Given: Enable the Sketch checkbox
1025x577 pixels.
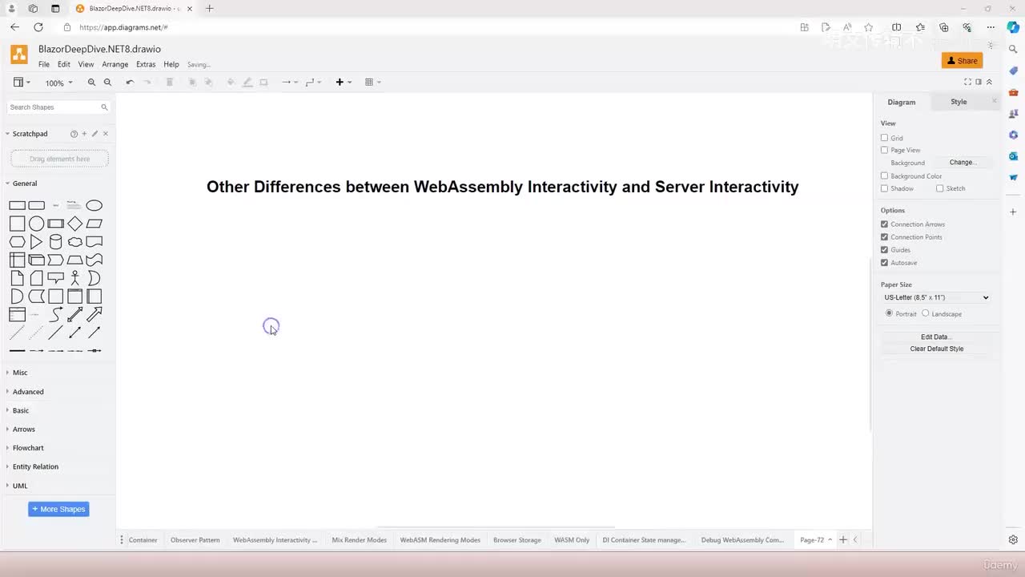Looking at the screenshot, I should (x=939, y=188).
